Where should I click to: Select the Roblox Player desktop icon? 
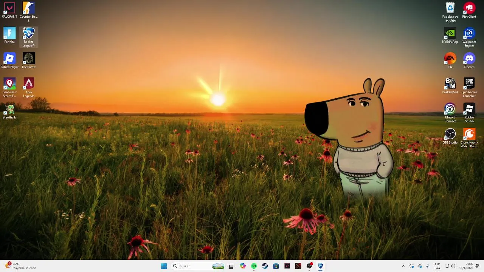9,61
